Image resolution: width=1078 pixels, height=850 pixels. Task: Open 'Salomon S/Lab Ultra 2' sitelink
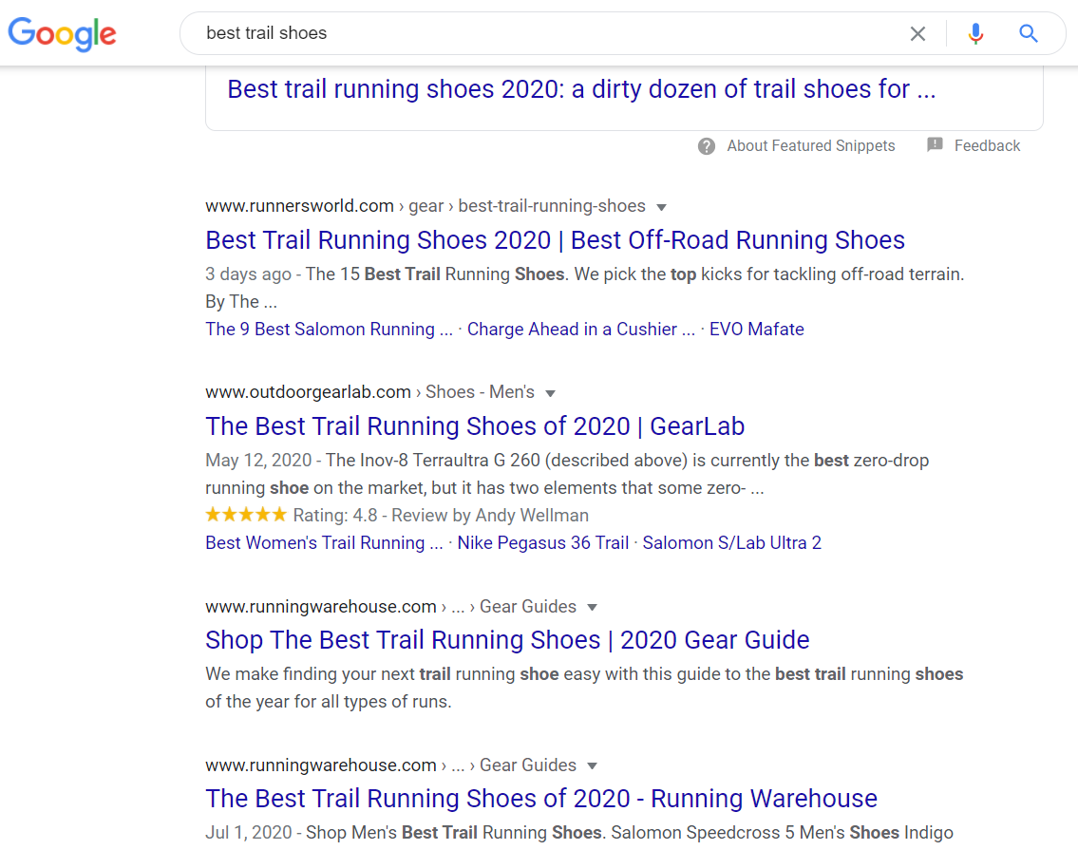[731, 543]
